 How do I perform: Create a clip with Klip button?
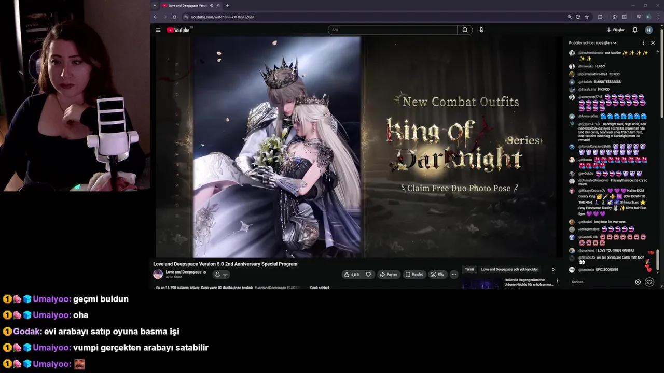(438, 275)
